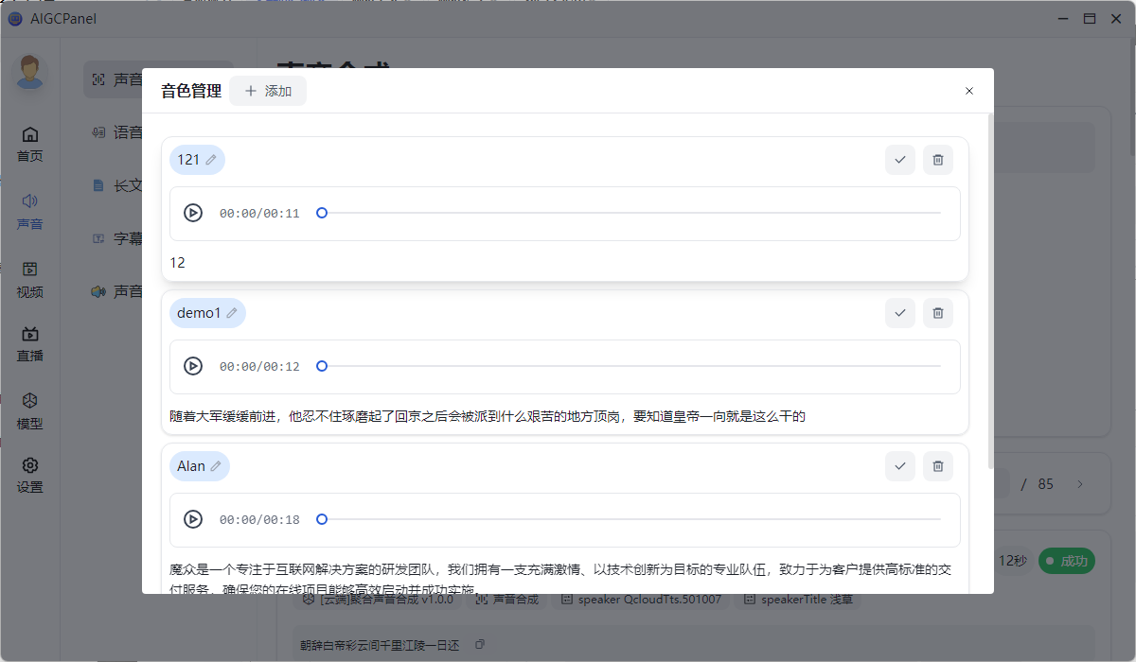Click the 添加 button to add voice
This screenshot has height=662, width=1136.
[268, 91]
